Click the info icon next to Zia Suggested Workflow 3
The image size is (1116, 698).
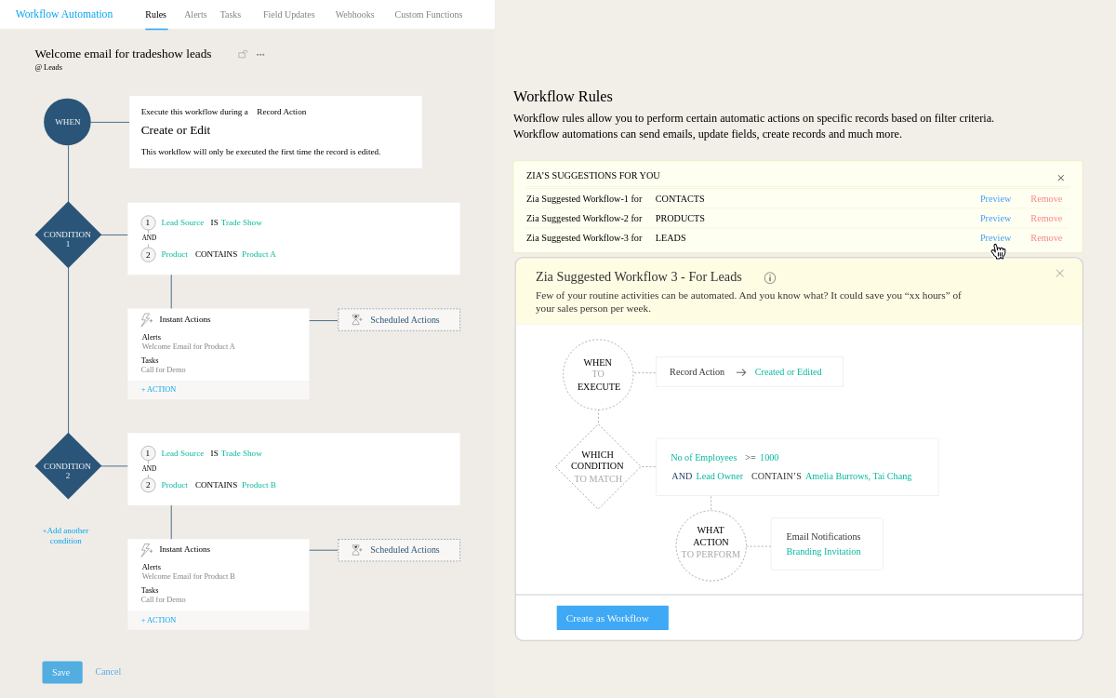pyautogui.click(x=769, y=277)
